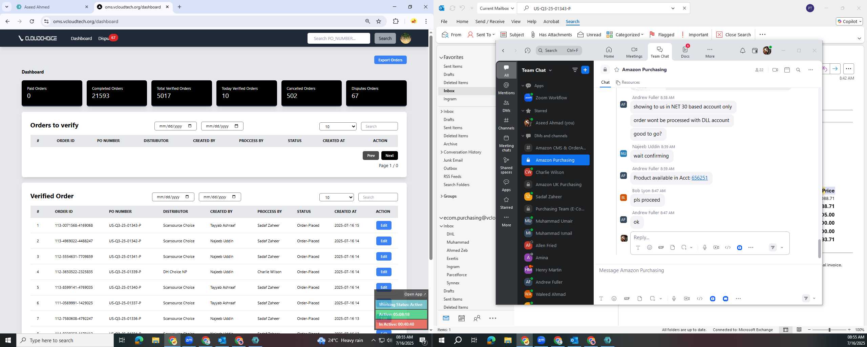Click the new chat plus button in Zoom
The image size is (867, 347).
[x=585, y=70]
